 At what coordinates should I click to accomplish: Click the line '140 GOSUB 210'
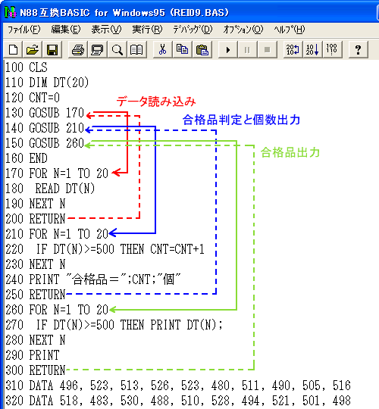45,128
